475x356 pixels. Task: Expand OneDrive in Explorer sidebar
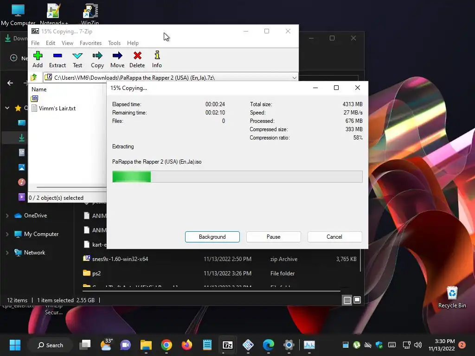[7, 216]
